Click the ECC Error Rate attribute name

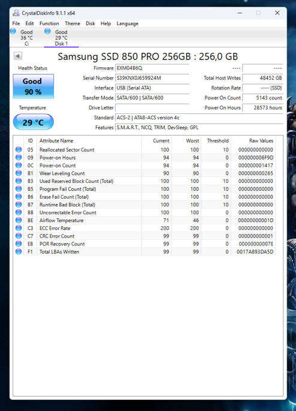[55, 229]
